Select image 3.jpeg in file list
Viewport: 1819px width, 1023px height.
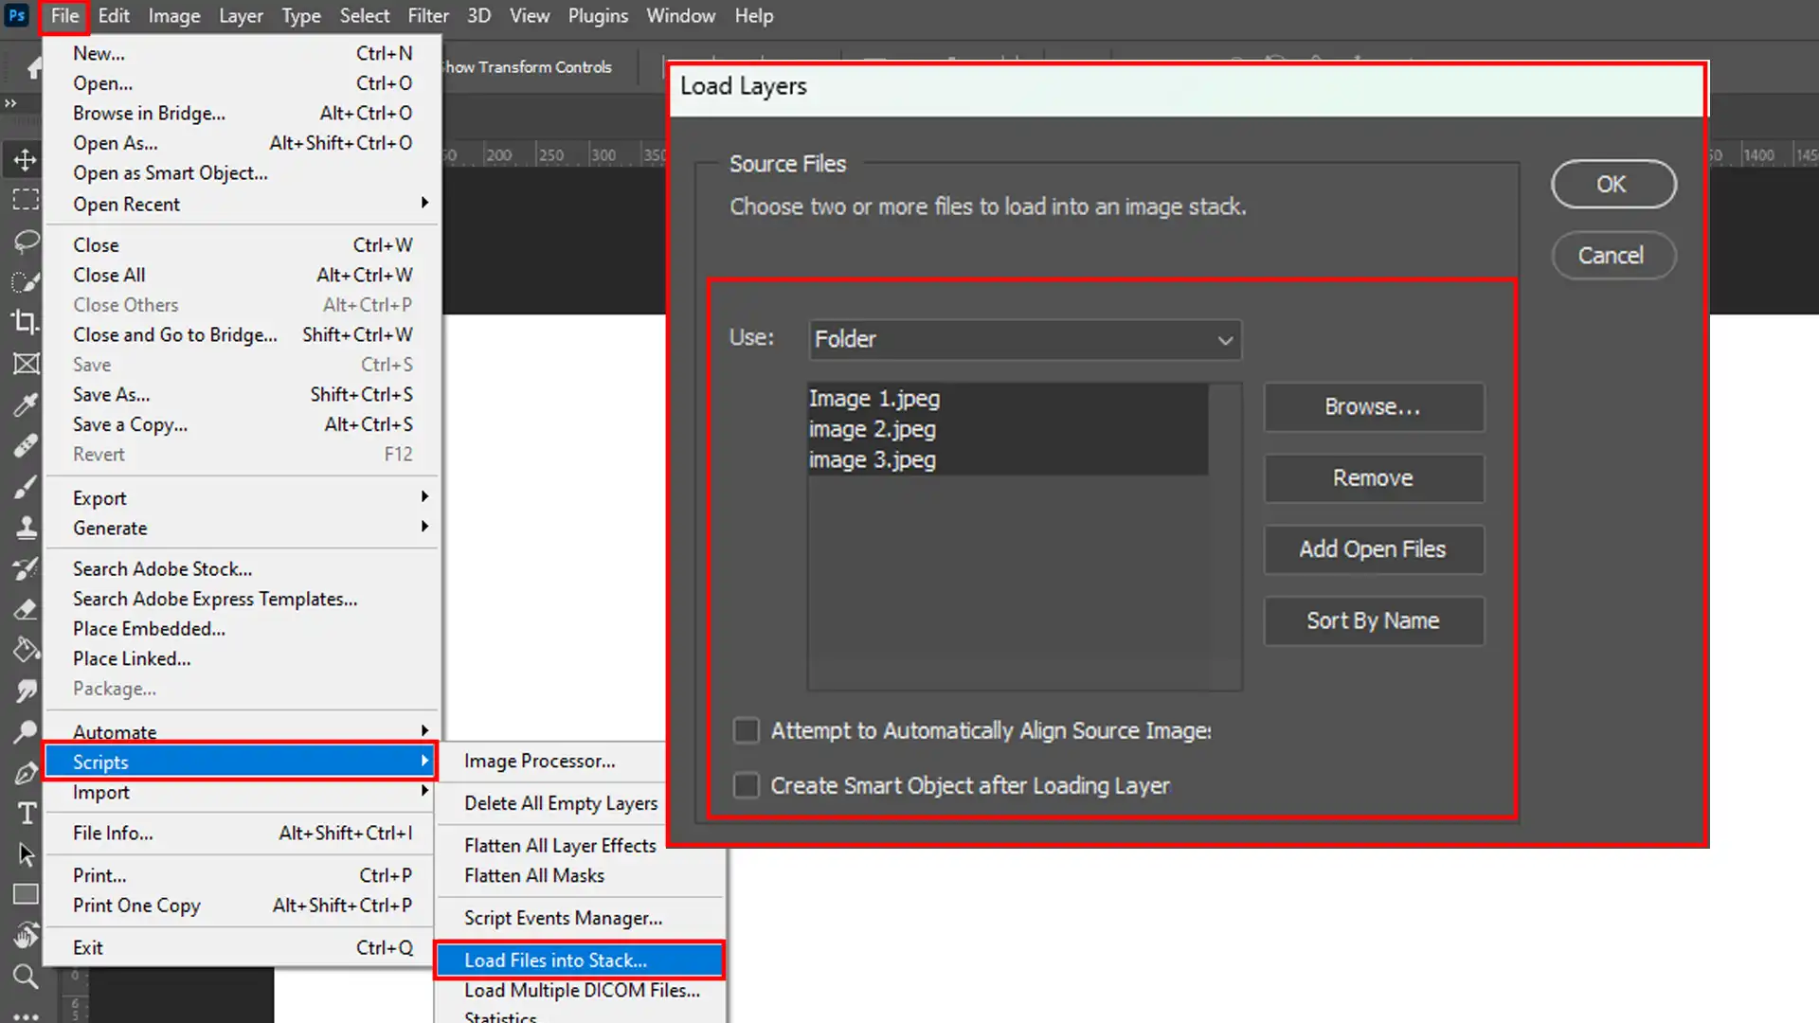click(x=1008, y=459)
